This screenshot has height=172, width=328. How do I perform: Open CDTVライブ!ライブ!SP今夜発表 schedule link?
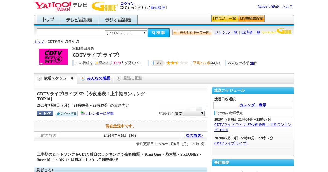253,127
